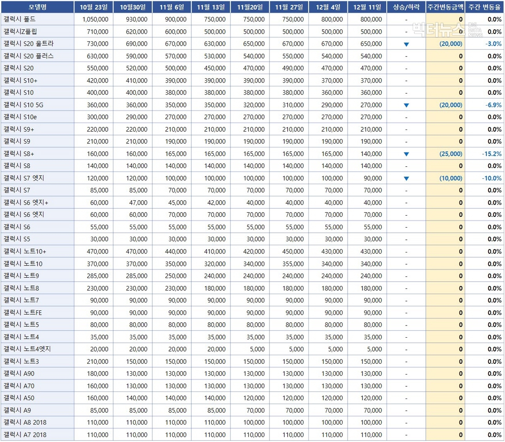505x442 pixels.
Task: Click the 1,050,000 price for 갤럭시 폴드
Action: tap(95, 19)
